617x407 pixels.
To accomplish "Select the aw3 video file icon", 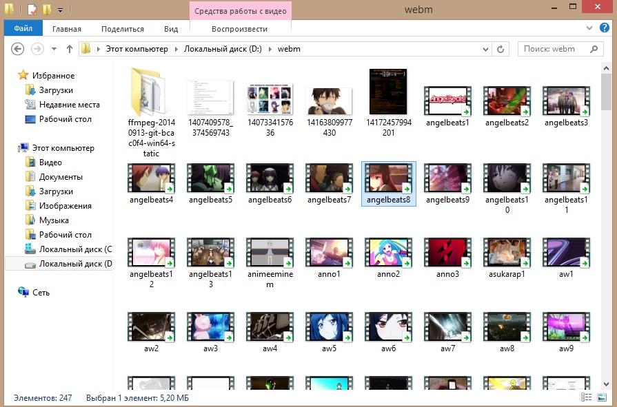I will 210,327.
